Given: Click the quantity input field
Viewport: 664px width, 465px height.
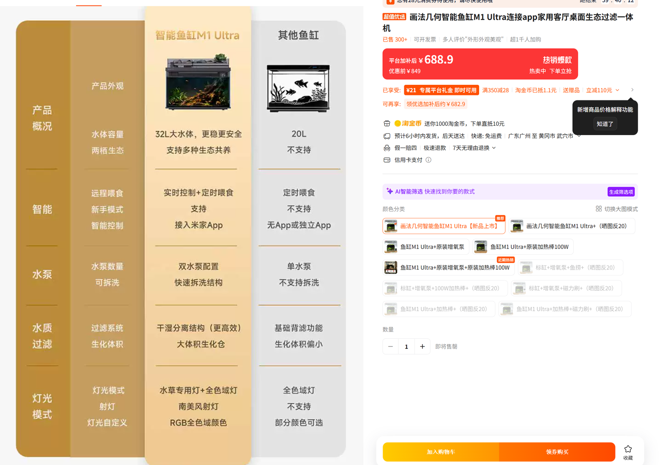Looking at the screenshot, I should click(406, 347).
